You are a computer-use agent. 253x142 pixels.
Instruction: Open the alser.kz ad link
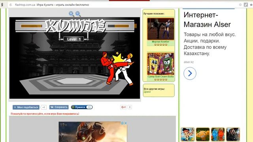189,62
